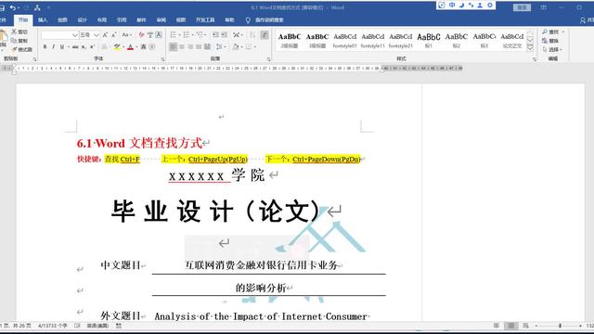Toggle align left button
This screenshot has height=334, width=594.
point(174,47)
